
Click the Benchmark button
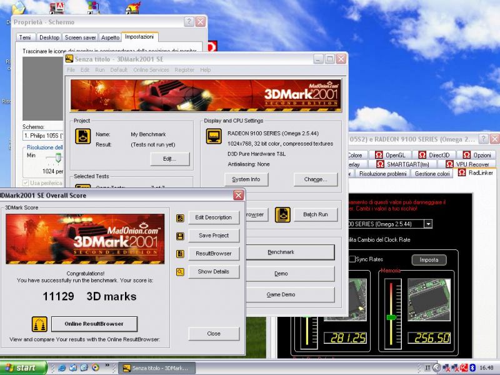coord(290,252)
